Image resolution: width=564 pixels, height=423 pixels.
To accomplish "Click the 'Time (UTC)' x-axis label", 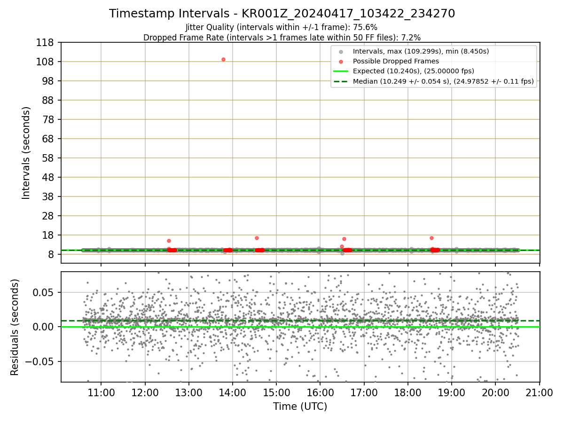I will tap(300, 407).
